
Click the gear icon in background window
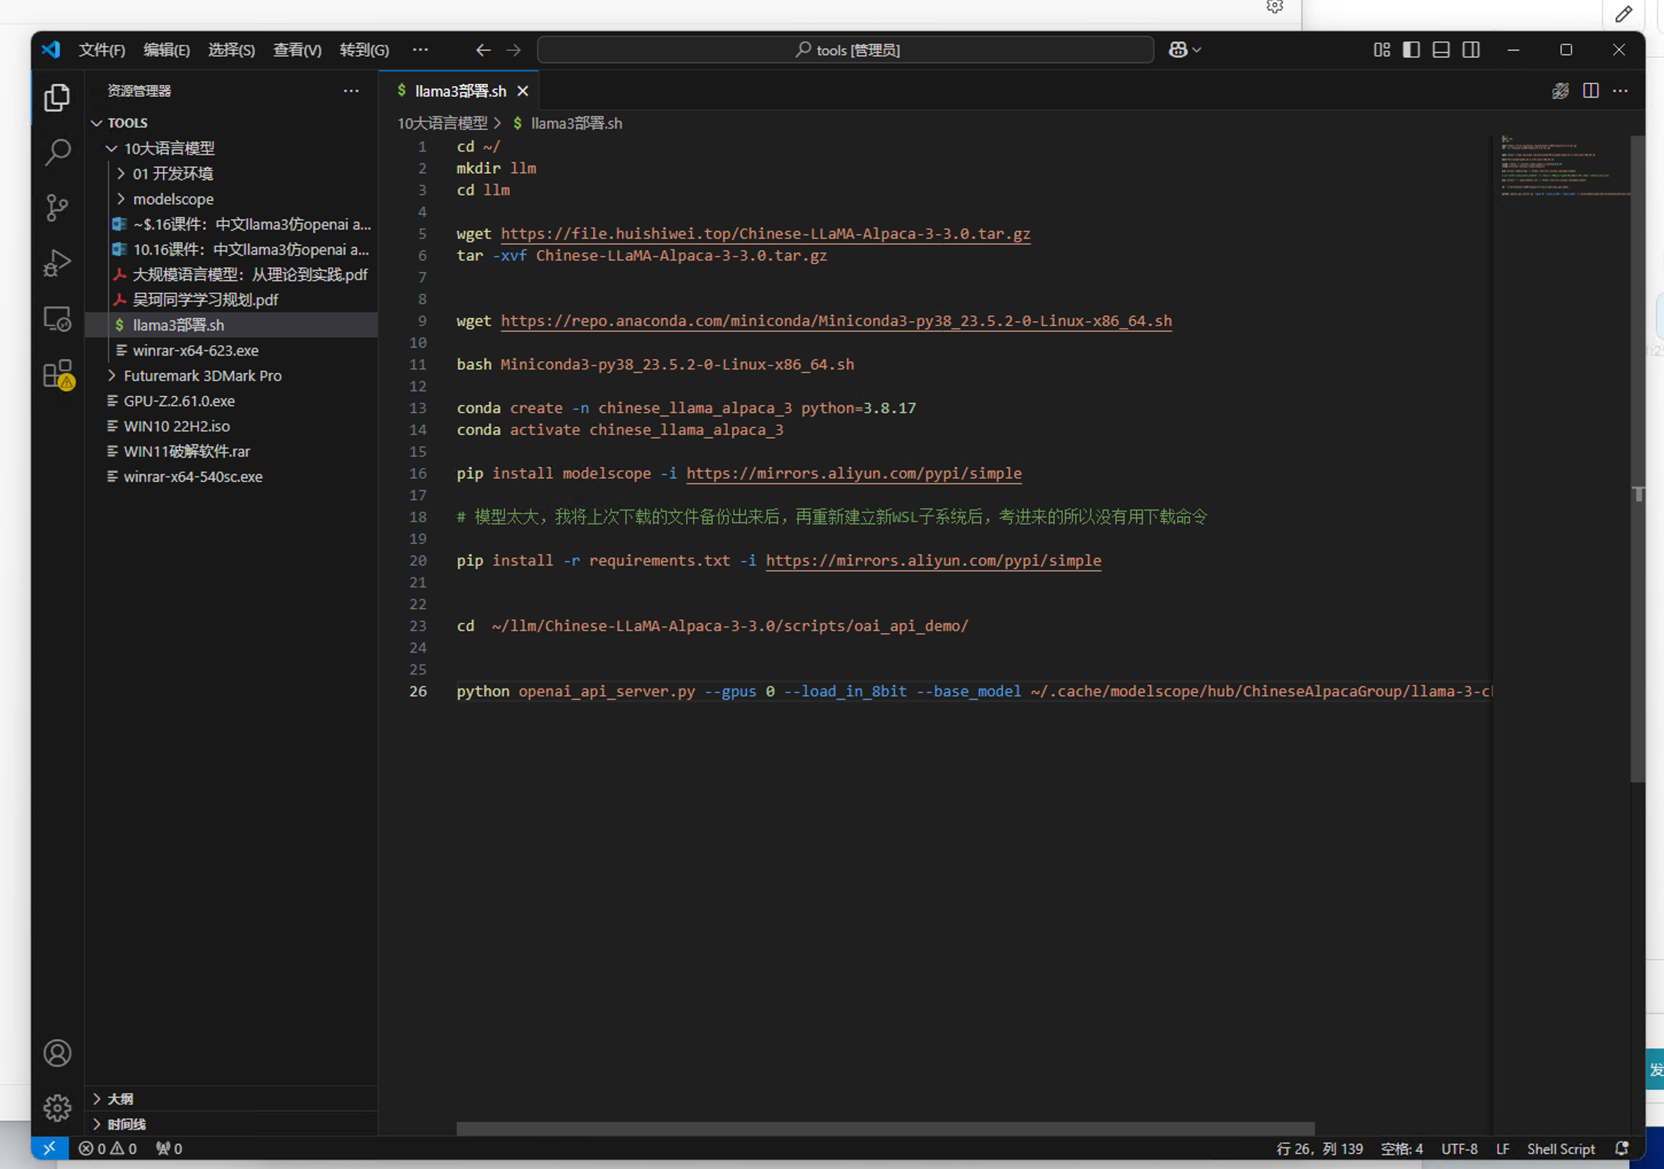tap(1275, 6)
